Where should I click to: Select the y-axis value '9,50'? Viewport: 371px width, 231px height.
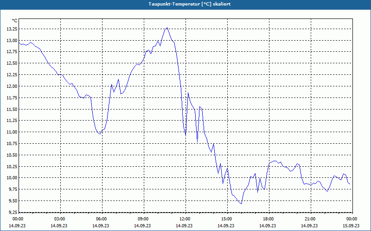(x=13, y=201)
